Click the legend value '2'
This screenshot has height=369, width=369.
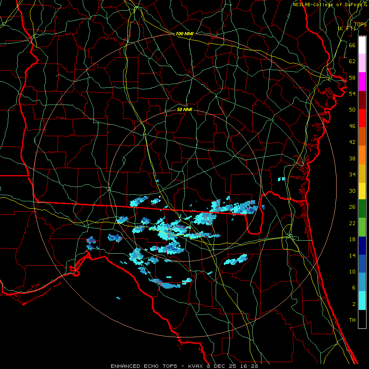354,304
